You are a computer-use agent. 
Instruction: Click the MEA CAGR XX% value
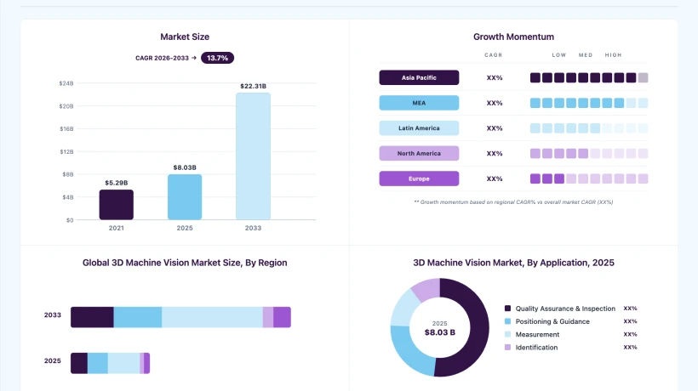(494, 103)
